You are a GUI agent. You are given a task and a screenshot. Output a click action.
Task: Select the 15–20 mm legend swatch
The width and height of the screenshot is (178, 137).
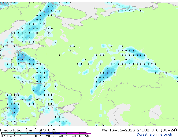(44, 133)
